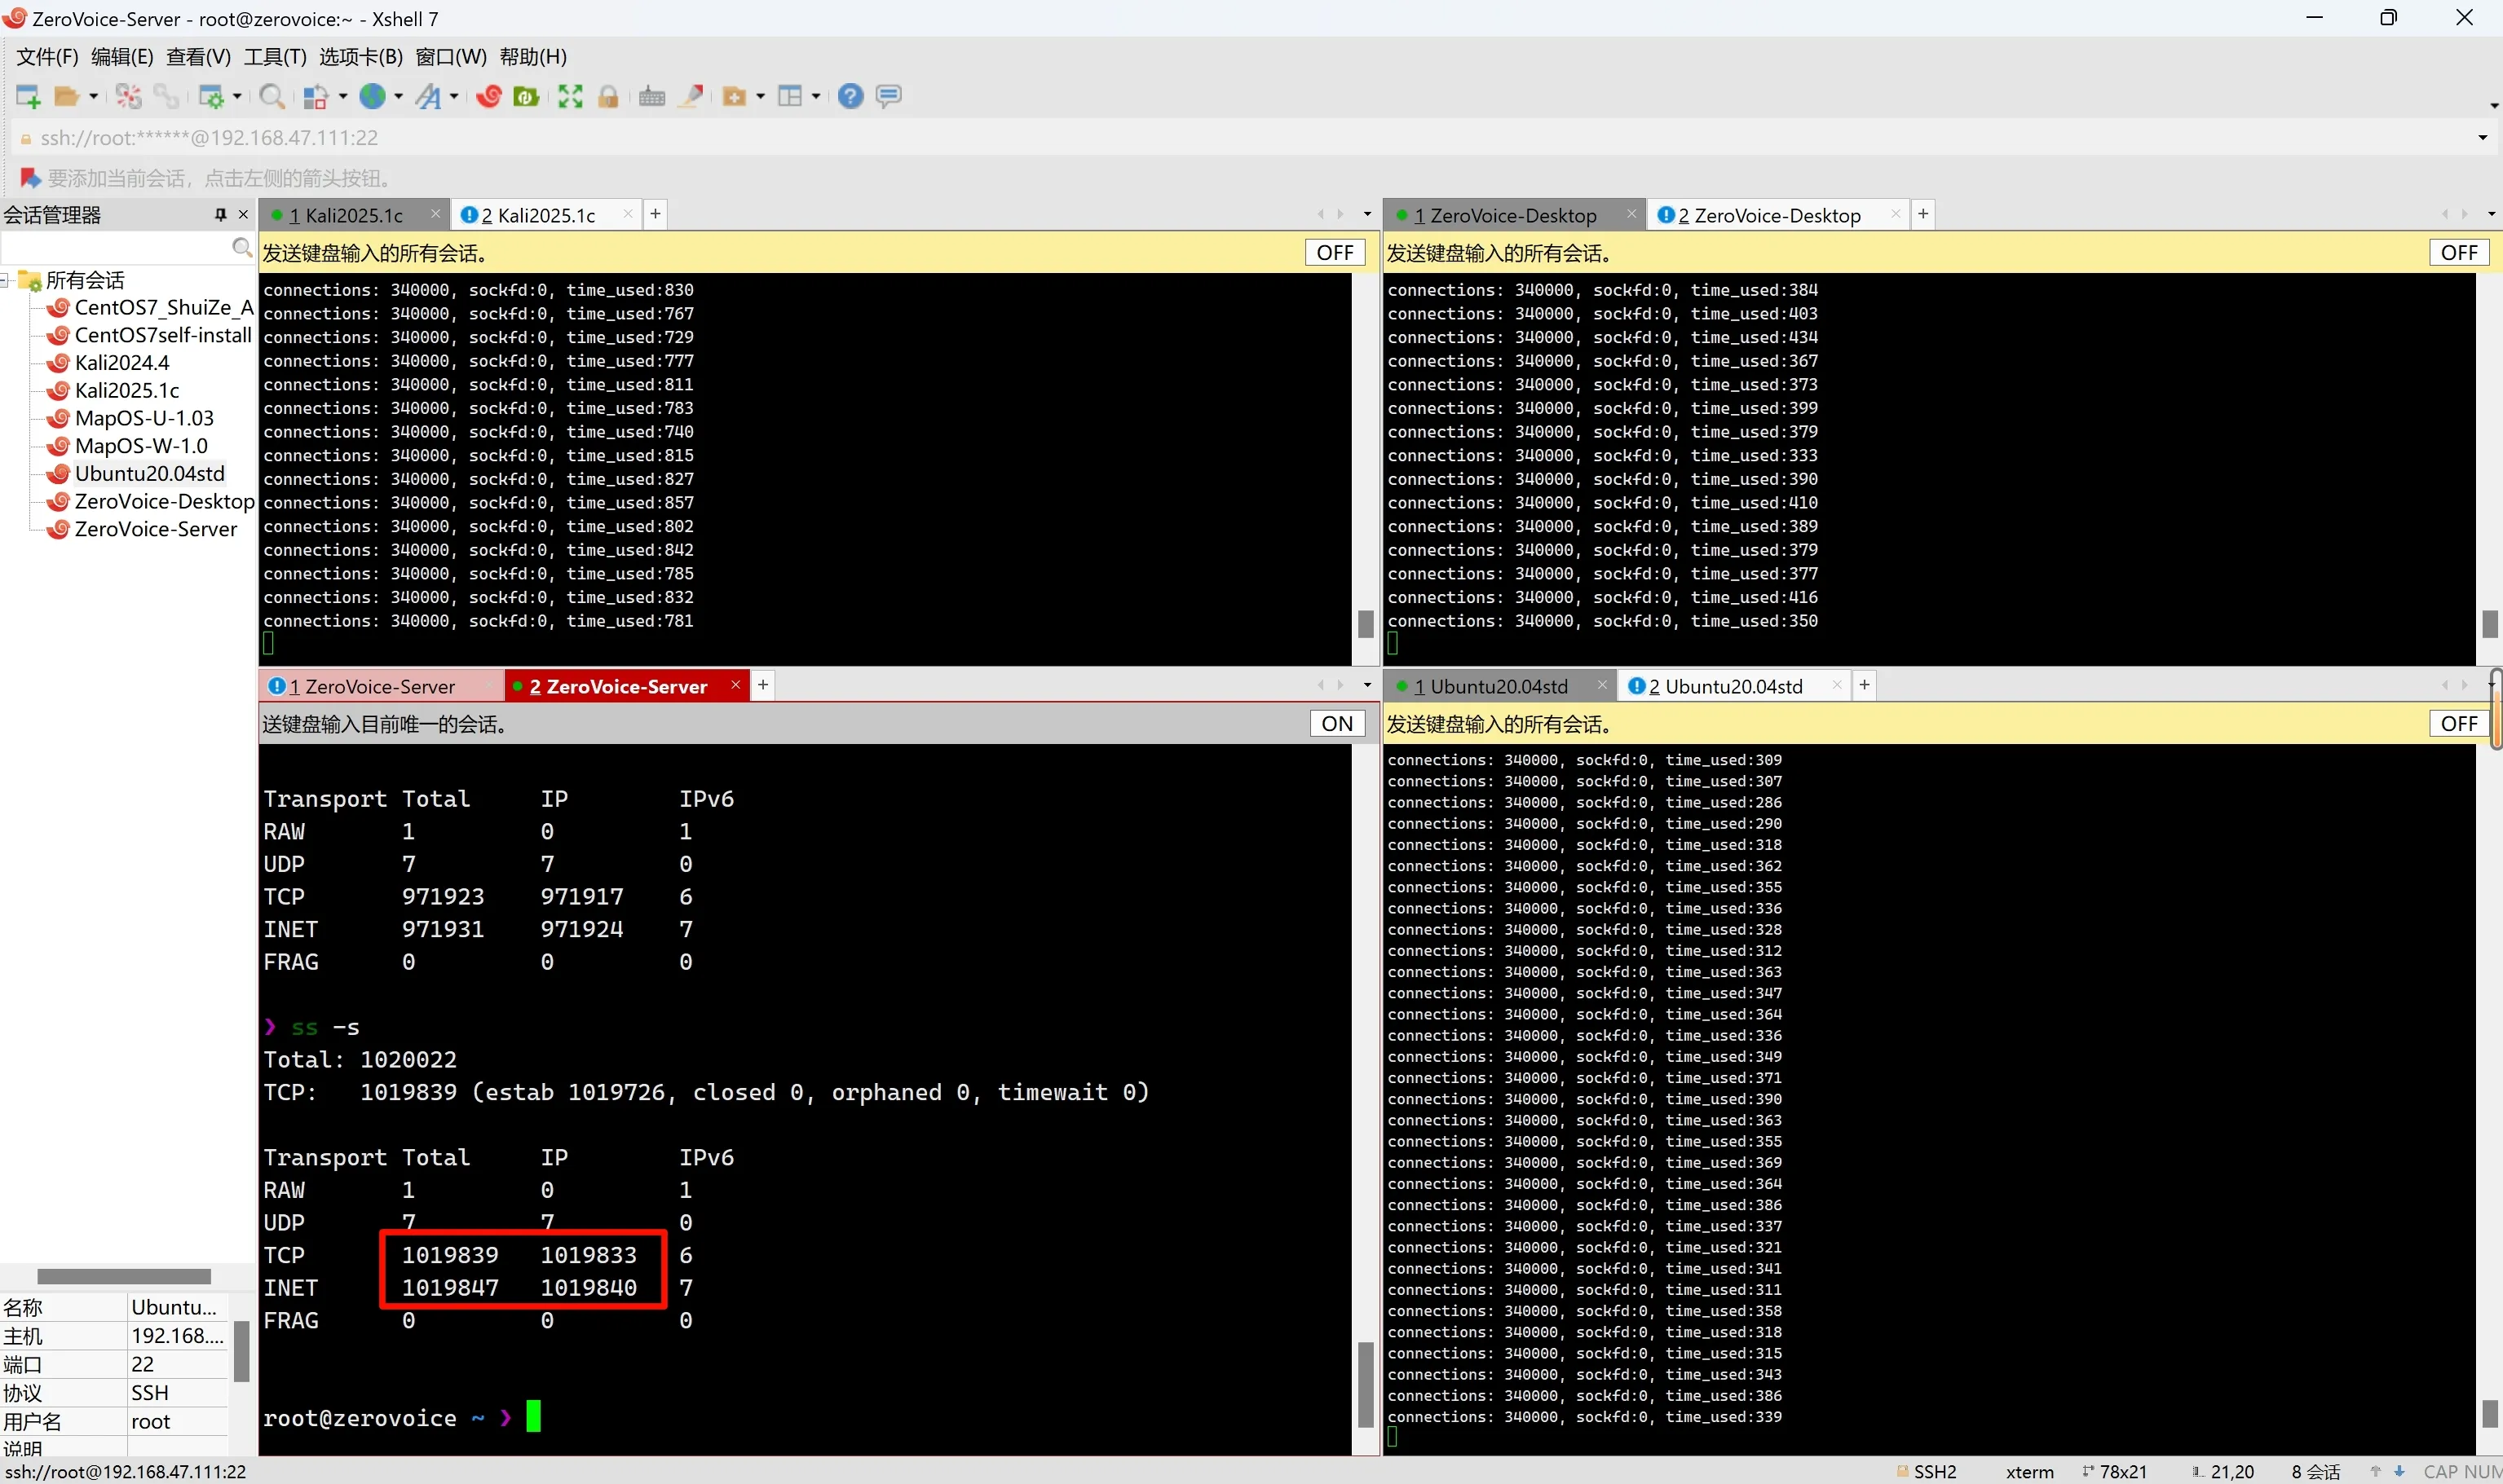Collapse the 所有会话 tree node
The height and width of the screenshot is (1484, 2503).
click(x=5, y=280)
